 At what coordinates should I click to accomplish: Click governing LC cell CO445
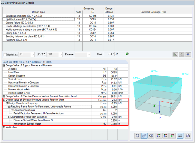click(x=93, y=16)
